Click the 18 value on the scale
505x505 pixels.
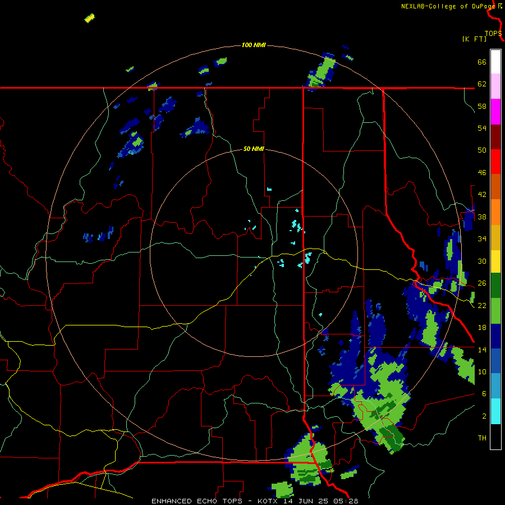pyautogui.click(x=482, y=328)
